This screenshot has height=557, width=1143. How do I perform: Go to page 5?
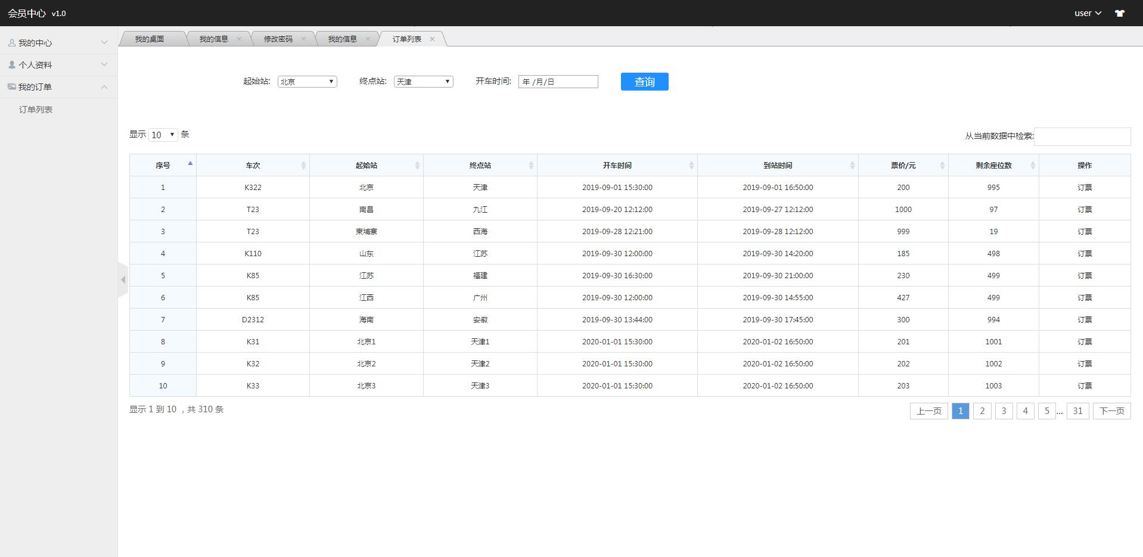[1046, 411]
